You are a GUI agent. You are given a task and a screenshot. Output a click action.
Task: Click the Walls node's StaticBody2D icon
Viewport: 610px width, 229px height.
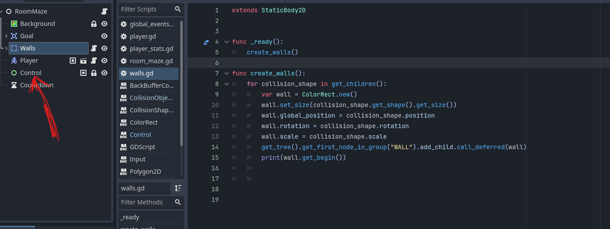(x=14, y=48)
